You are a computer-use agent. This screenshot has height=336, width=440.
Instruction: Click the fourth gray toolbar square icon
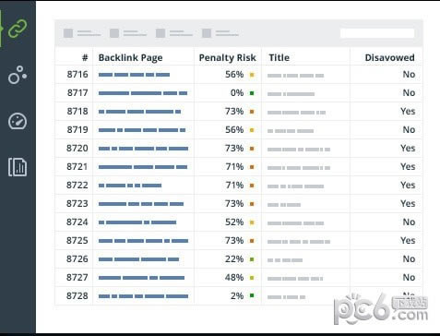click(207, 33)
